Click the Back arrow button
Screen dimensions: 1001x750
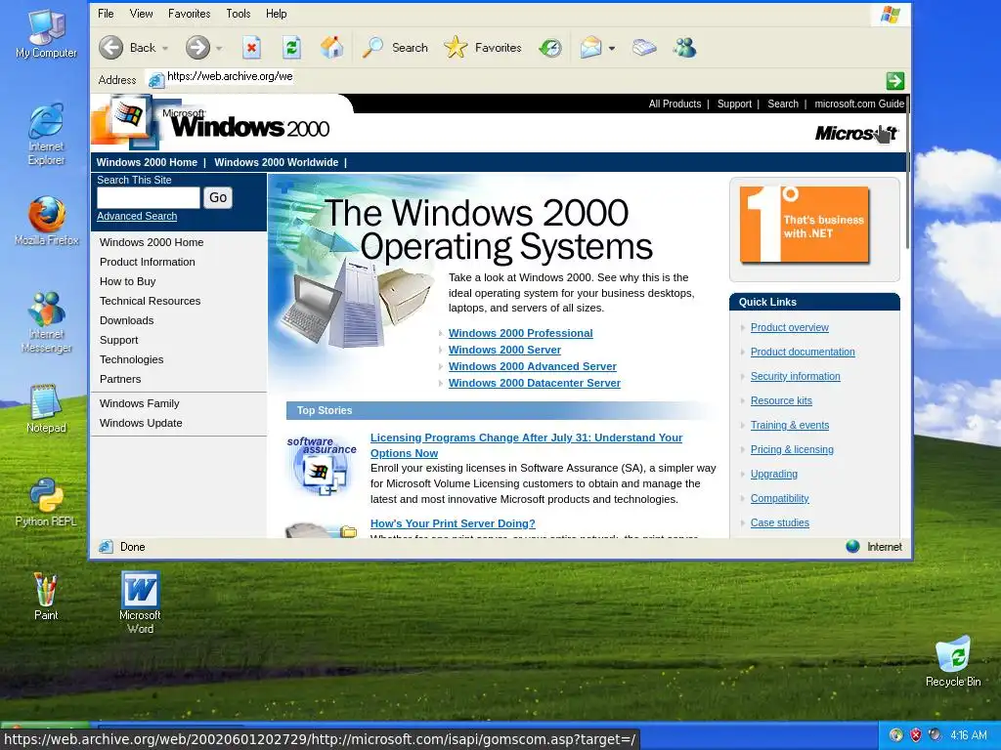[111, 48]
